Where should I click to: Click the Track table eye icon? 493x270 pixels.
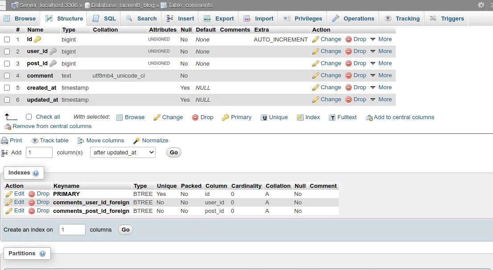(x=35, y=141)
